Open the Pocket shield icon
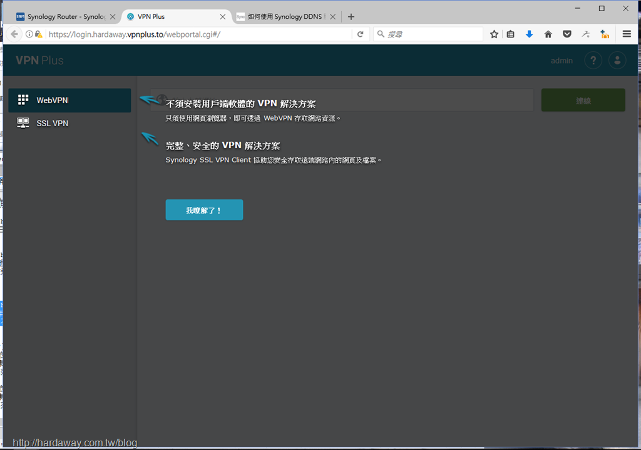This screenshot has height=450, width=641. coord(567,34)
